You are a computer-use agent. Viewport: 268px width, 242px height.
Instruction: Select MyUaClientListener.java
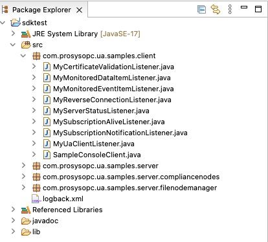94,144
